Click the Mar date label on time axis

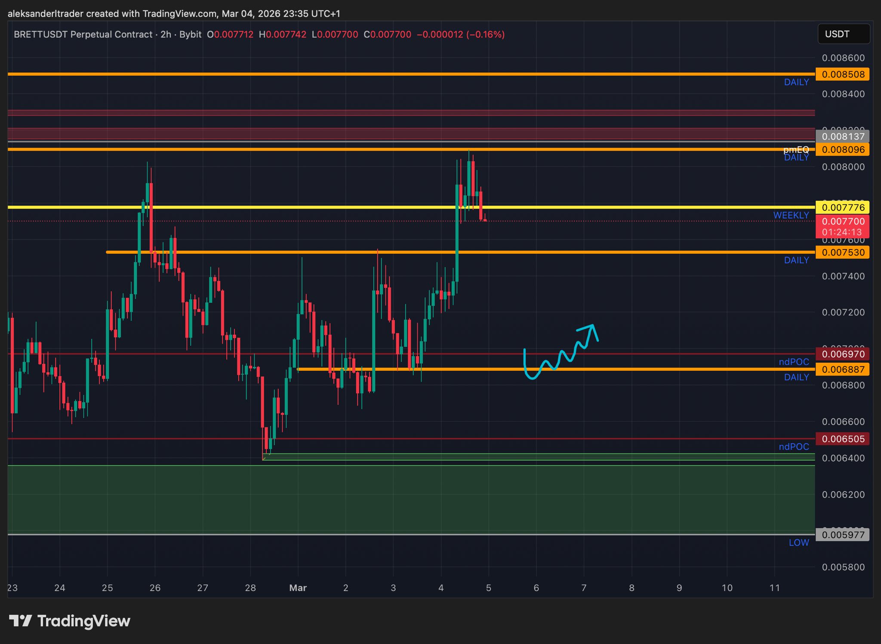point(298,588)
